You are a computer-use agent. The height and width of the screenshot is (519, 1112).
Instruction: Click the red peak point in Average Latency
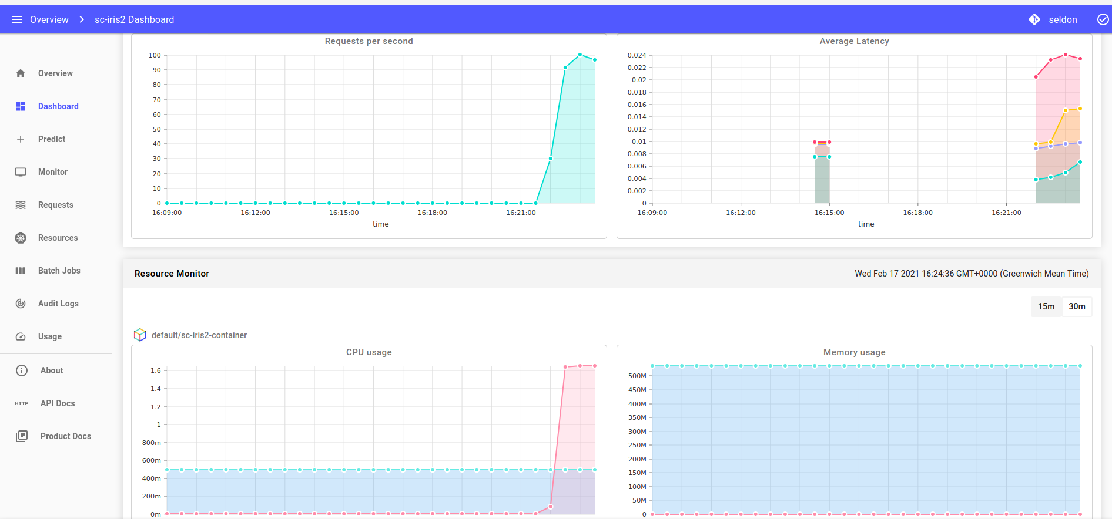(1066, 55)
